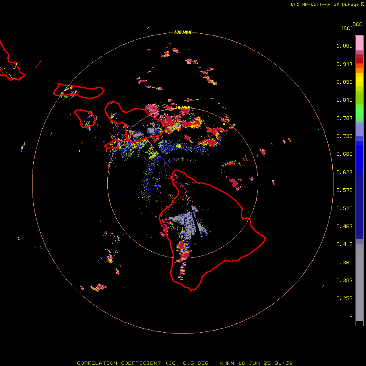Click the 0.627 legend value
366x366 pixels.
[x=344, y=172]
